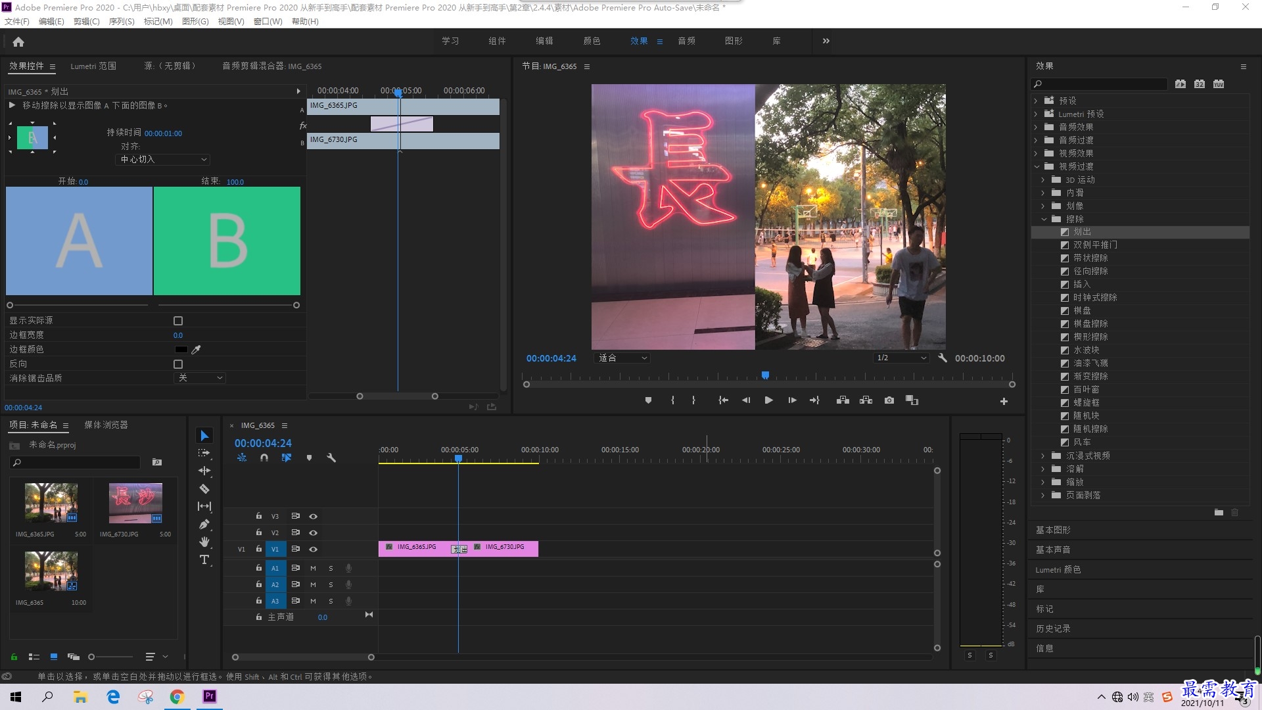This screenshot has height=710, width=1262.
Task: Click the Lift button in Program monitor
Action: tap(843, 400)
